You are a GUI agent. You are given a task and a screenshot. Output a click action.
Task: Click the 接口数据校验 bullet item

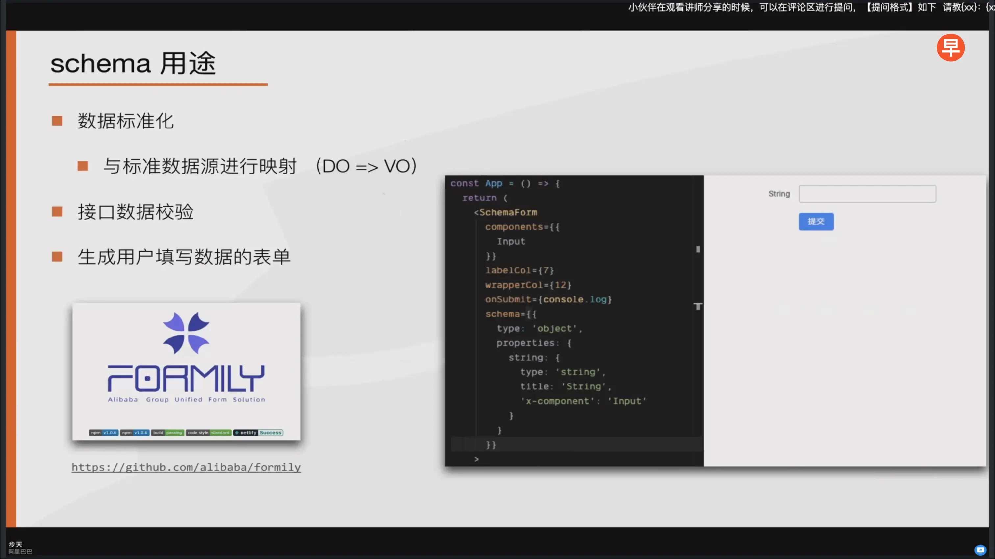tap(135, 212)
